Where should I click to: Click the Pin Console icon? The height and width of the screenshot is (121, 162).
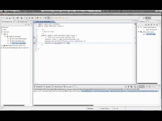[147, 87]
